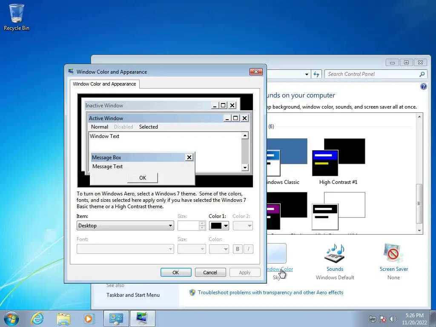Open the Color 1 picker dropdown arrow

(226, 226)
